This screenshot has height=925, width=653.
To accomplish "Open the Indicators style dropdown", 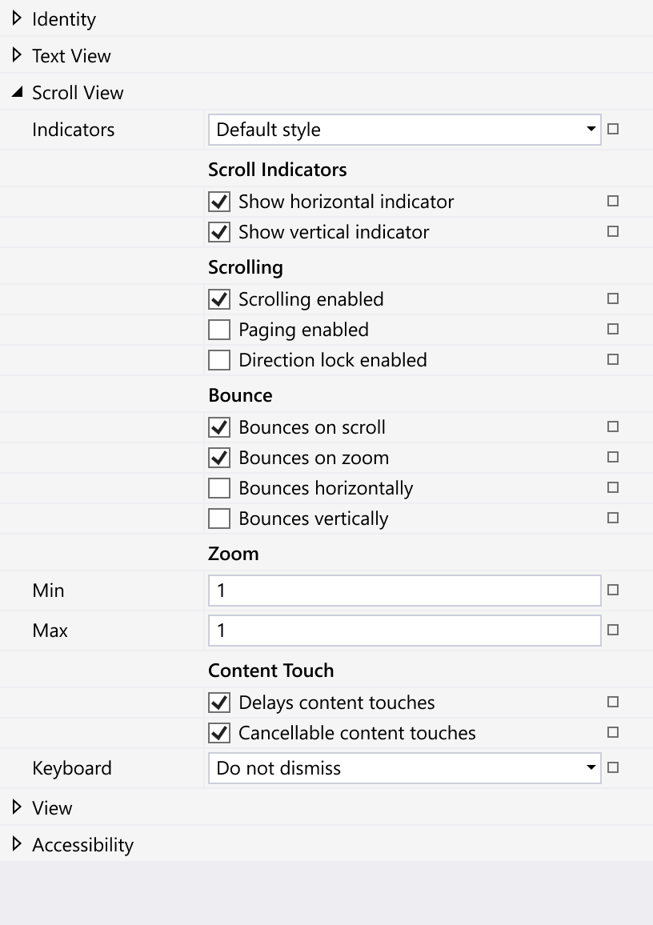I will coord(404,130).
